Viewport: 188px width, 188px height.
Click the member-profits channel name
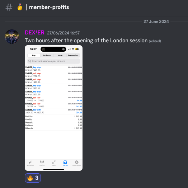coord(49,7)
